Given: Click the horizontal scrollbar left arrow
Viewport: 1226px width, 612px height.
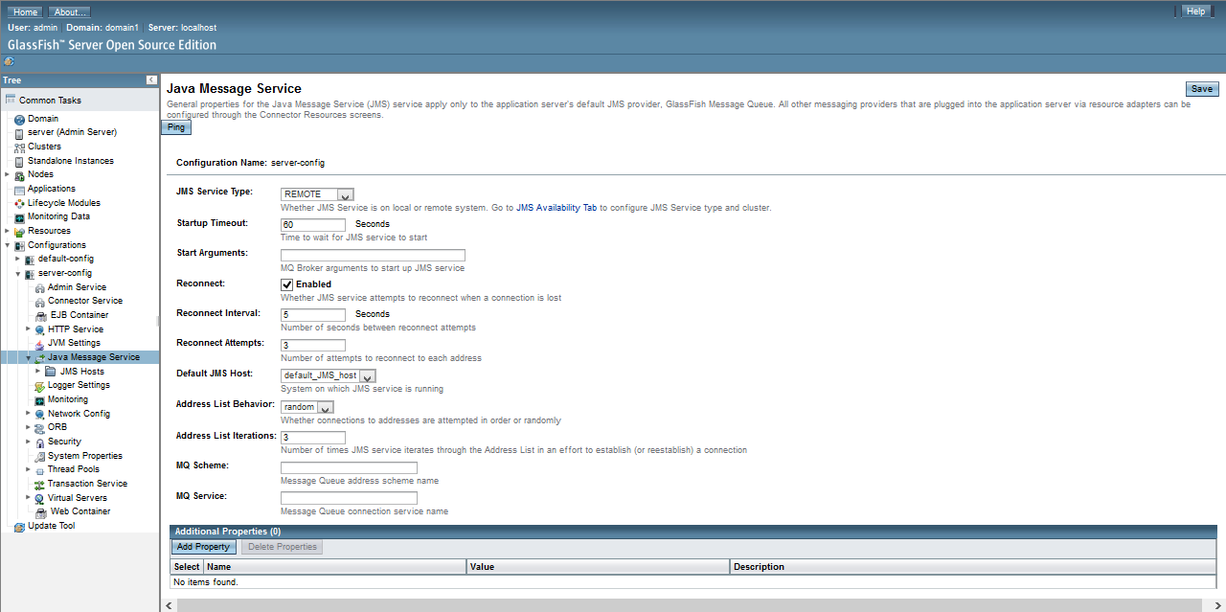Looking at the screenshot, I should 170,605.
